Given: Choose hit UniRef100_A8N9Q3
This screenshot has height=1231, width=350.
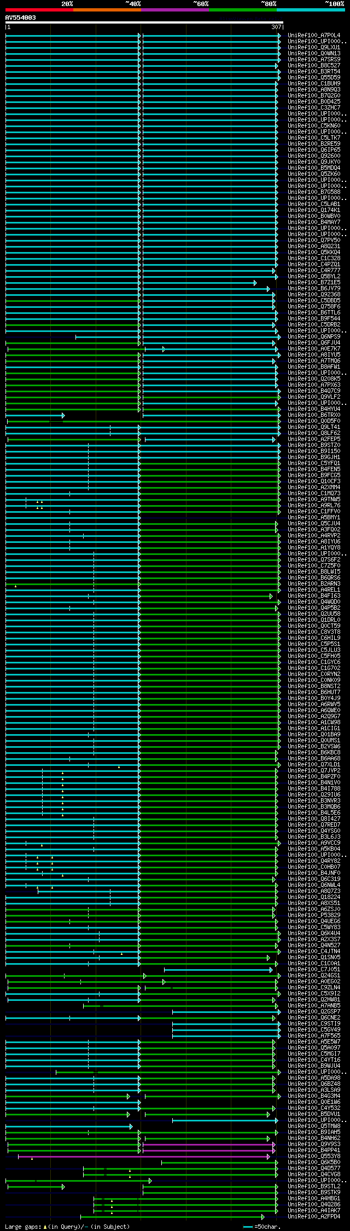Looking at the screenshot, I should tap(314, 90).
